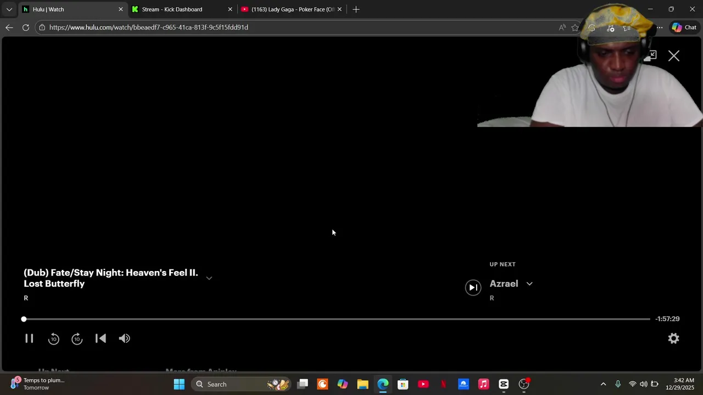
Task: Switch to Lady Gaga Poker Face tab
Action: [291, 9]
